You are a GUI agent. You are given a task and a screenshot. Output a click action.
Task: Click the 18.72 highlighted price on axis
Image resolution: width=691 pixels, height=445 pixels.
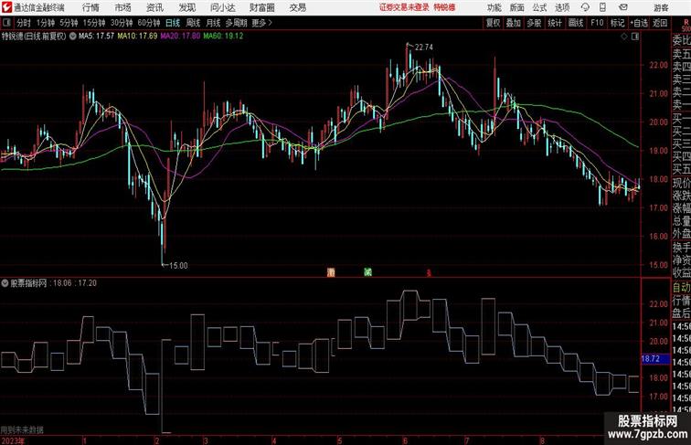coord(654,358)
